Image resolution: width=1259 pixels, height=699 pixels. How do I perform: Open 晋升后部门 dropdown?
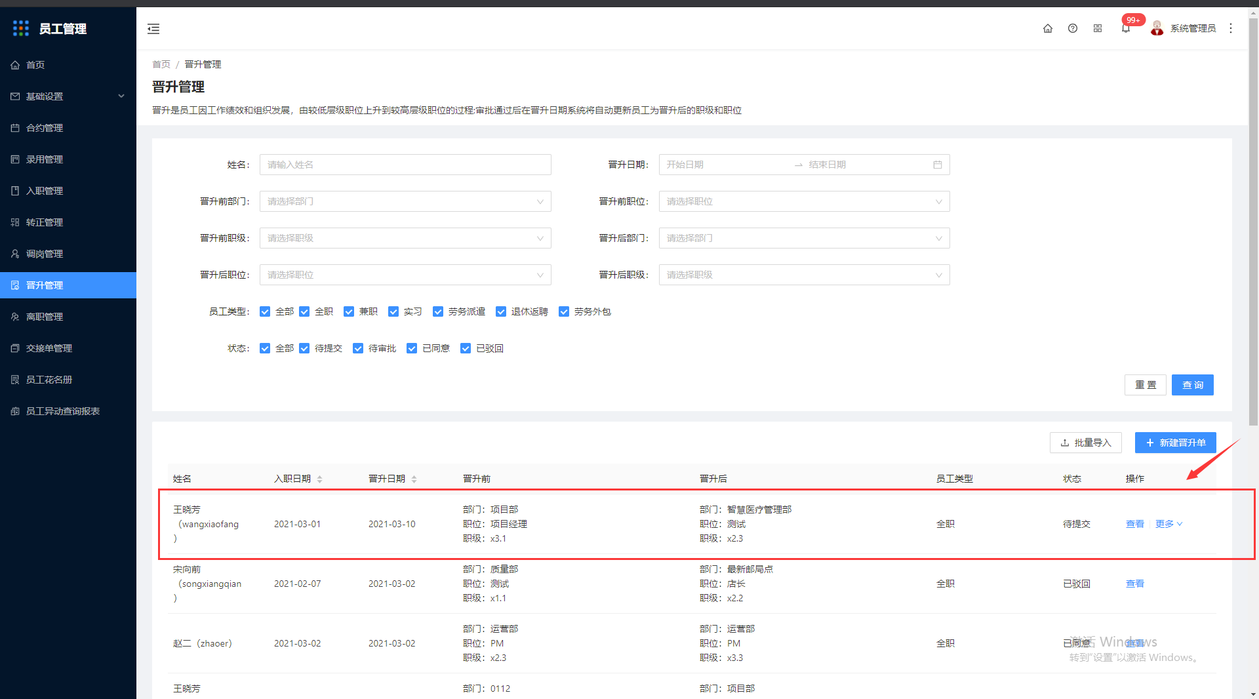(804, 238)
